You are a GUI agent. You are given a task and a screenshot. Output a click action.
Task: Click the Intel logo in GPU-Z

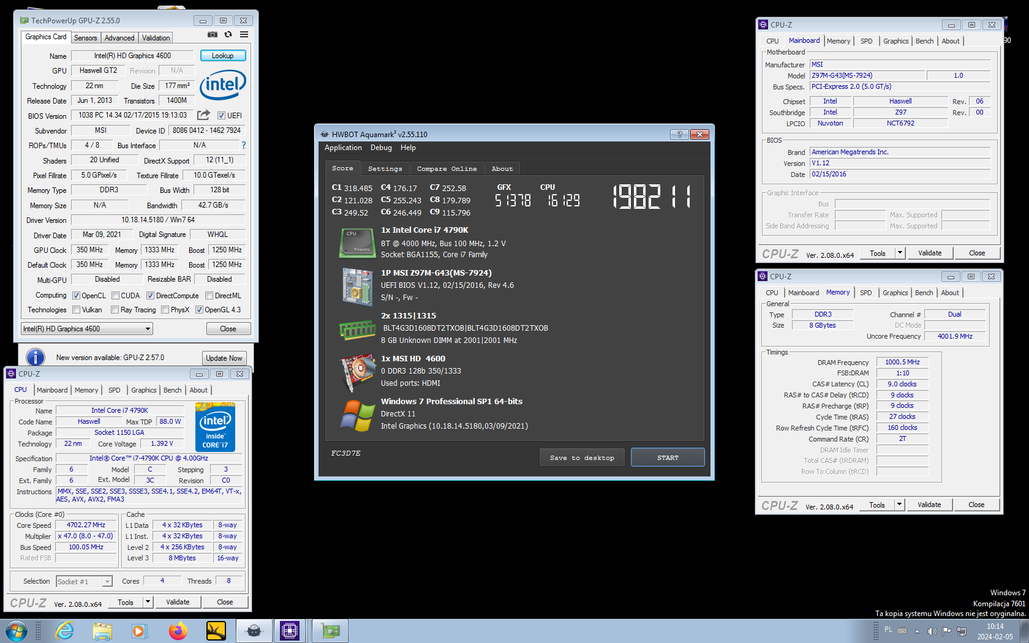(x=223, y=85)
